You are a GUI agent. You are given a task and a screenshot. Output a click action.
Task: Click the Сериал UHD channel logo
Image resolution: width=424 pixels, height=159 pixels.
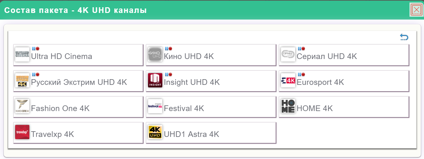coord(288,55)
